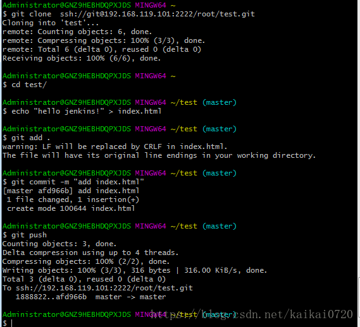Click '1888822..afd966b master -> master' line
The image size is (360, 327).
pos(90,297)
